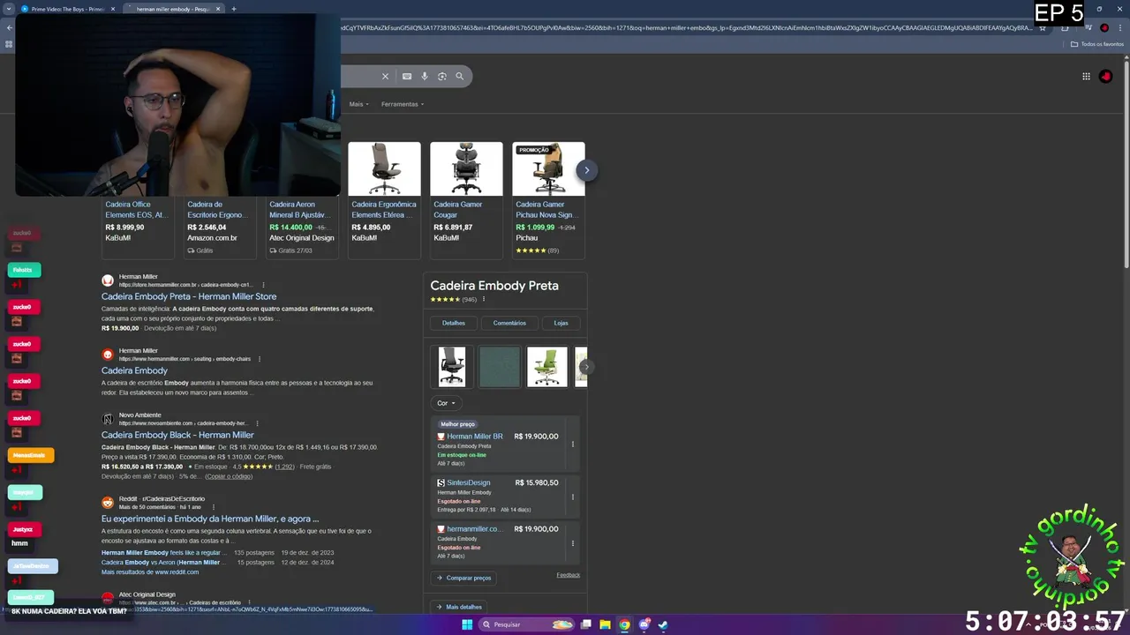Open Cadeira Embody Preta - Herman Miller Store result
The height and width of the screenshot is (635, 1130).
pos(189,296)
